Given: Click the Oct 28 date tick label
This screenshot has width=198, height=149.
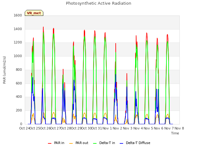Looking at the screenshot, I should click(66, 128).
